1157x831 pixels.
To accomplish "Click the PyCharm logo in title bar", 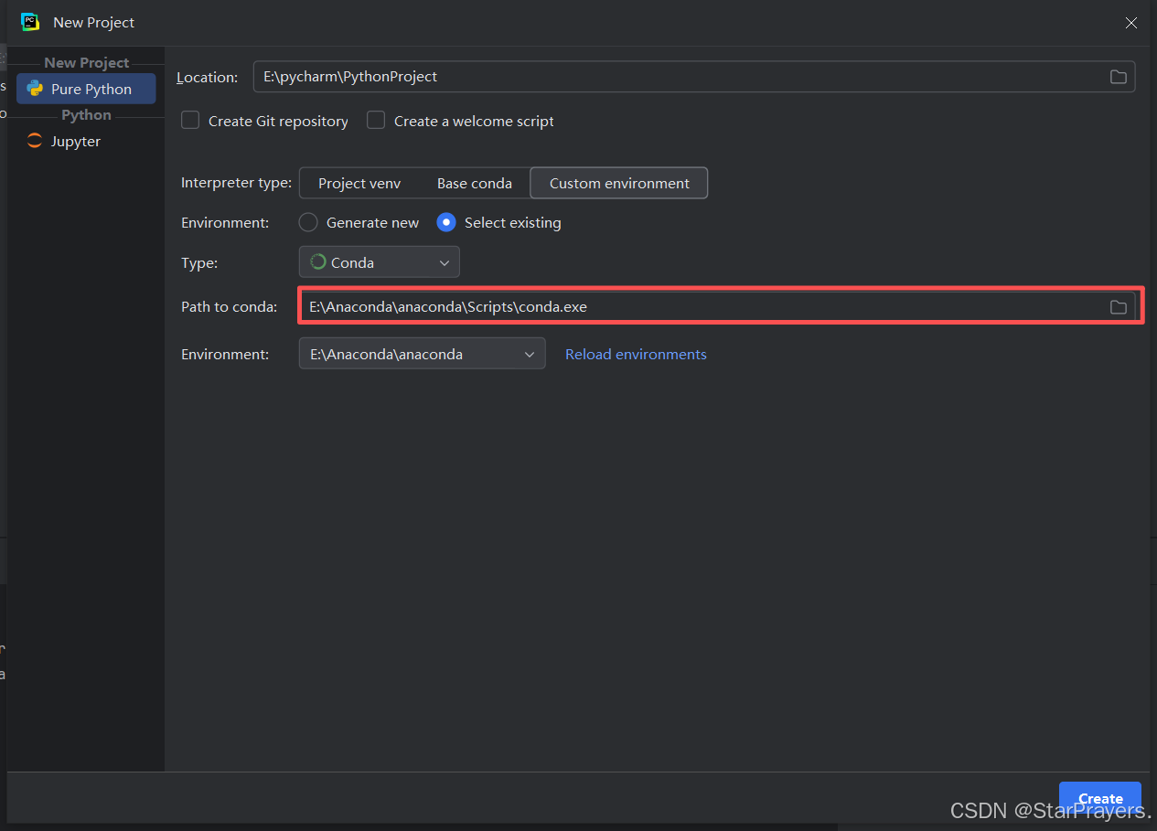I will [x=30, y=22].
